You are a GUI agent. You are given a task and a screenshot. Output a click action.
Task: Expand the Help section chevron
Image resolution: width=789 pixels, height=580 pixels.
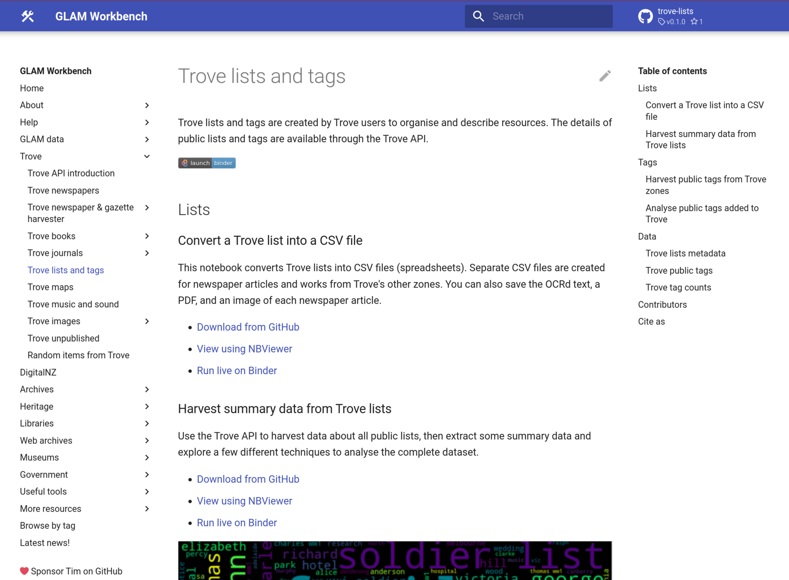[147, 122]
